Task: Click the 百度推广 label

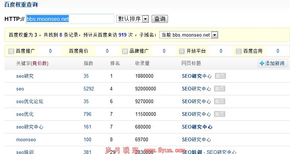Action: [25, 51]
